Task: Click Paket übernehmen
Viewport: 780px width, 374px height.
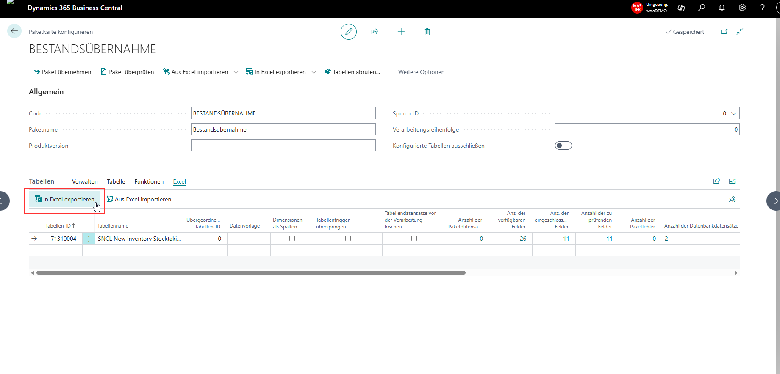Action: (x=63, y=72)
